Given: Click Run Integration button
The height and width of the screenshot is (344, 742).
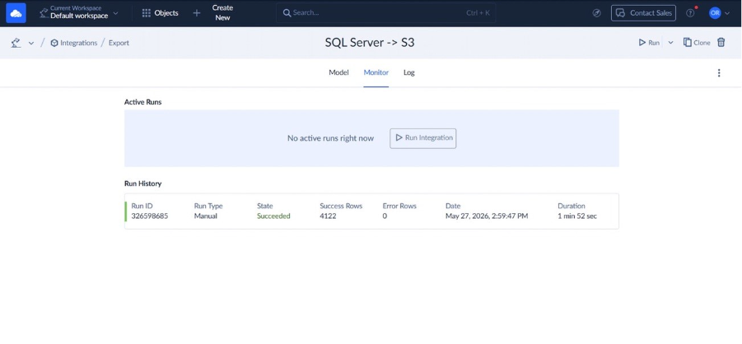Looking at the screenshot, I should tap(423, 138).
